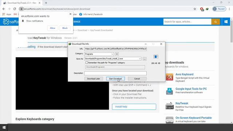Open the Info trend Facebook bookmark
Image resolution: width=233 pixels, height=131 pixels.
coord(91,14)
